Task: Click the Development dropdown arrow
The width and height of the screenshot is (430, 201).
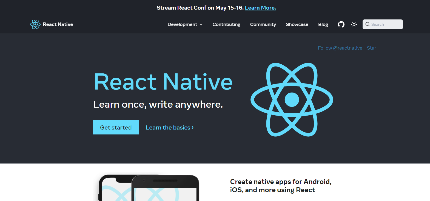Action: [x=201, y=25]
